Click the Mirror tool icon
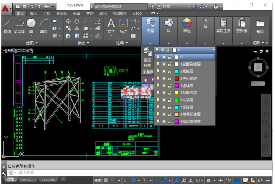Image resolution: width=275 pixels, height=184 pixels. pos(77,28)
